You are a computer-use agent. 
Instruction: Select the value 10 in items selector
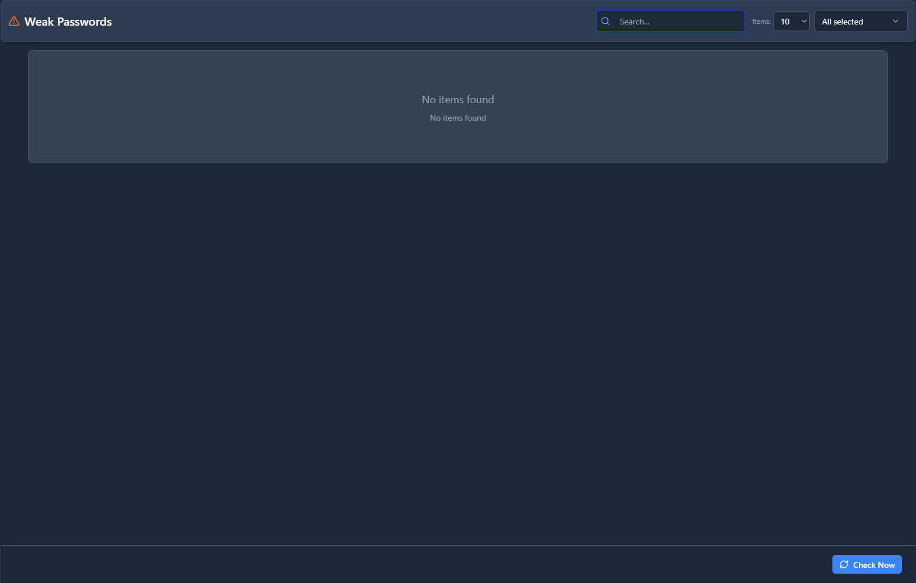click(x=785, y=22)
